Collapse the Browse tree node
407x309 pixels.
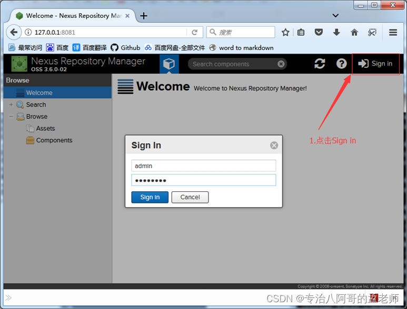11,117
